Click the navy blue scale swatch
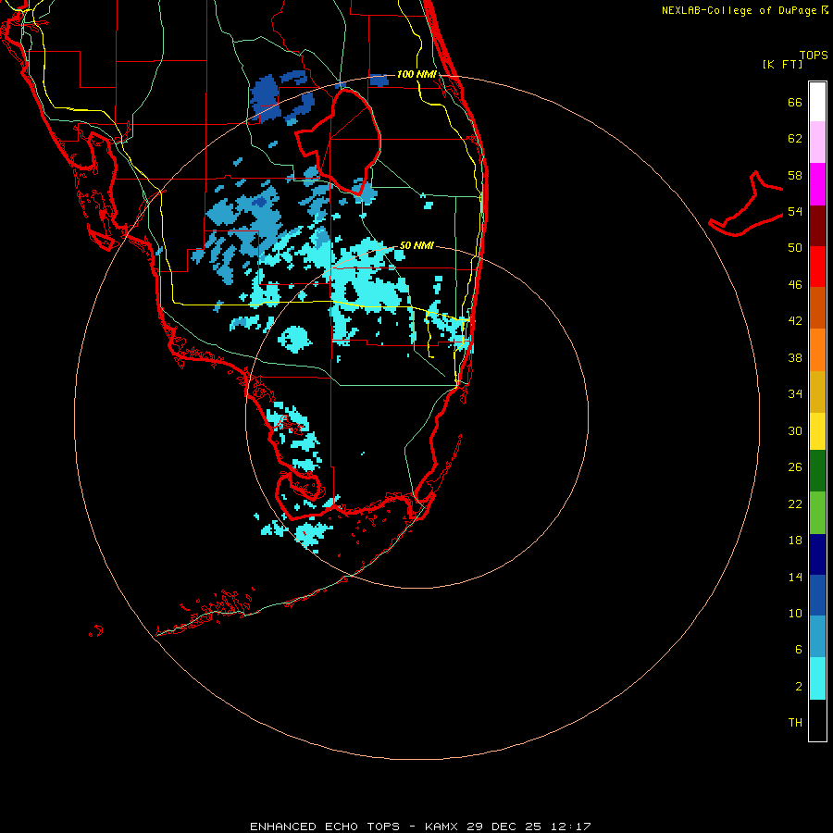833x833 pixels. pyautogui.click(x=817, y=554)
